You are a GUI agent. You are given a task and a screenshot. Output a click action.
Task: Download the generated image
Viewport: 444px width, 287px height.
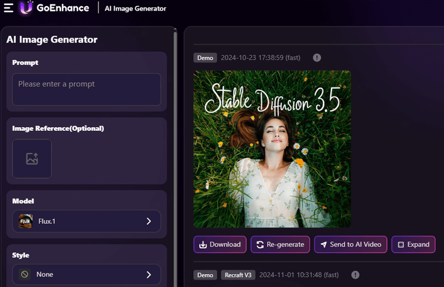point(220,244)
